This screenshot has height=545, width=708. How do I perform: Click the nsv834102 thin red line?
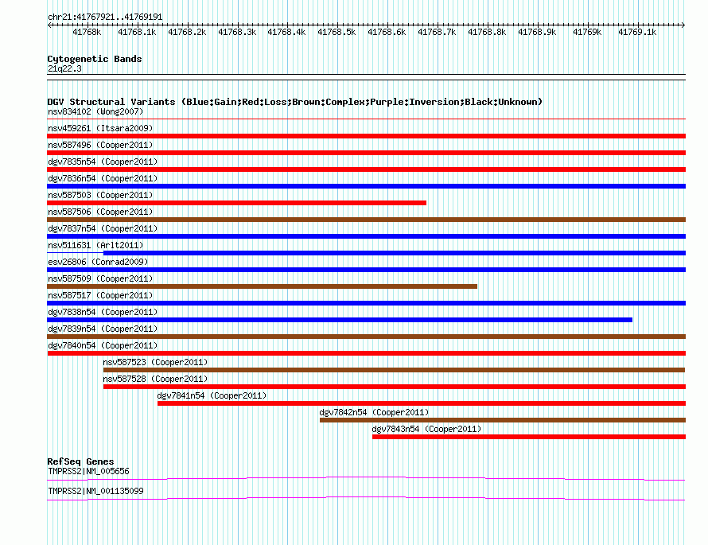click(366, 119)
